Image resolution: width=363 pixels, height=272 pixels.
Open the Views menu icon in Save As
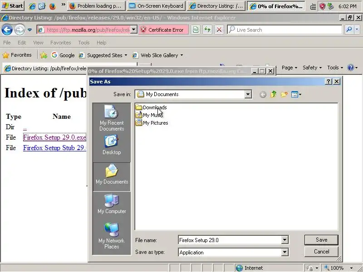(x=296, y=94)
